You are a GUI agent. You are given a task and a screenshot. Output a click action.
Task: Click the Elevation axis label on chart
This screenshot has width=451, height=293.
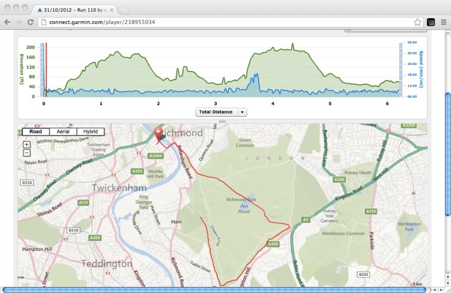[x=21, y=67]
